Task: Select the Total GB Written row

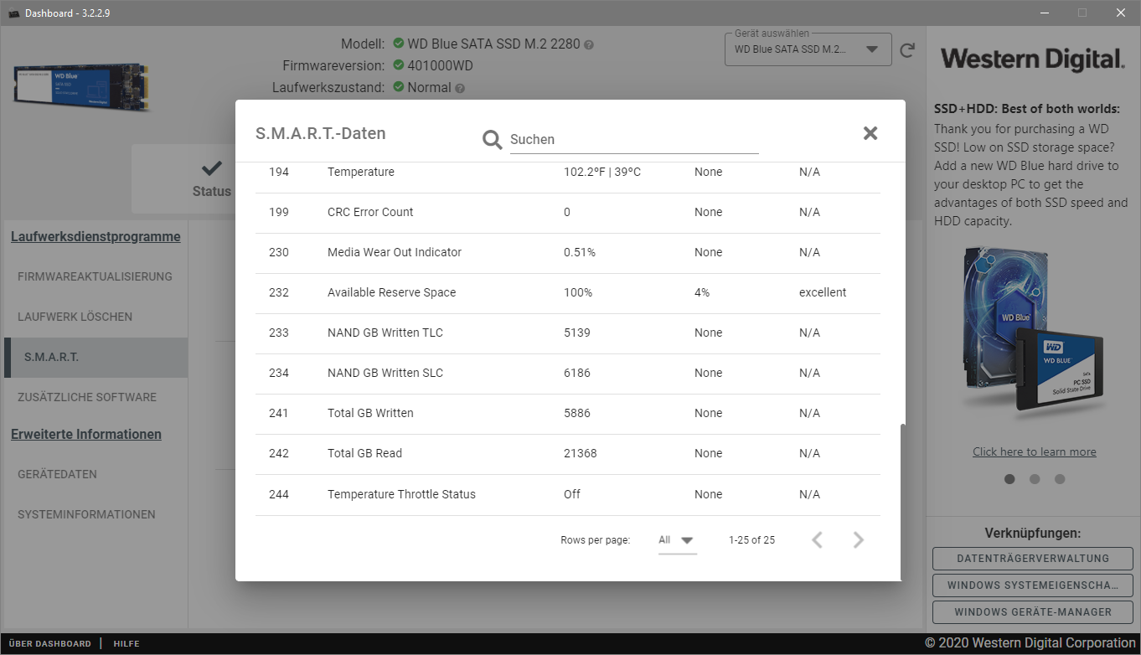Action: pyautogui.click(x=568, y=413)
